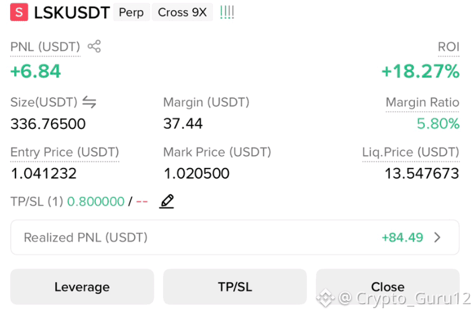Open the TP/SL button
Screen dimensions: 476x315
(235, 286)
